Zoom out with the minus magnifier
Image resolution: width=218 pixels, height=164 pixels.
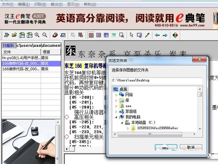(45, 35)
